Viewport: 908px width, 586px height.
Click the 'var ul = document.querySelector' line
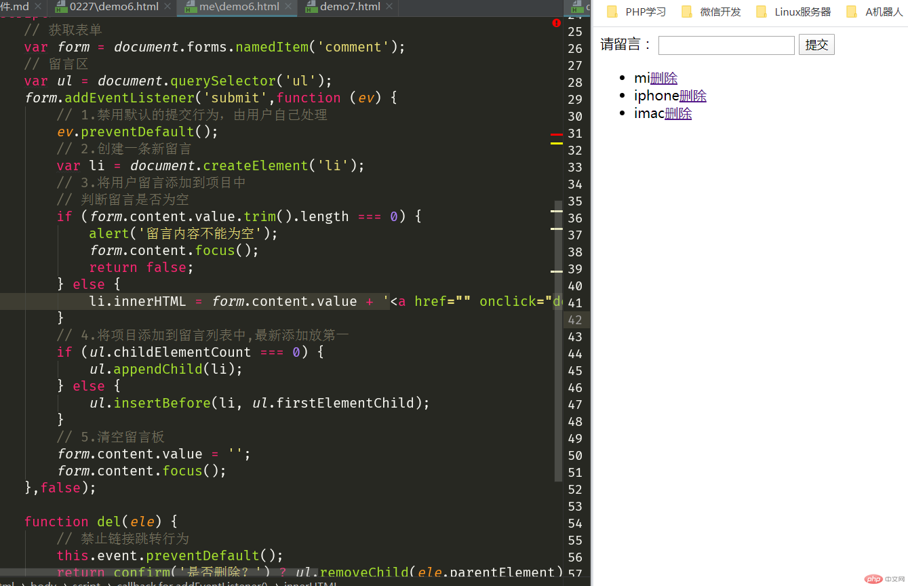[178, 81]
